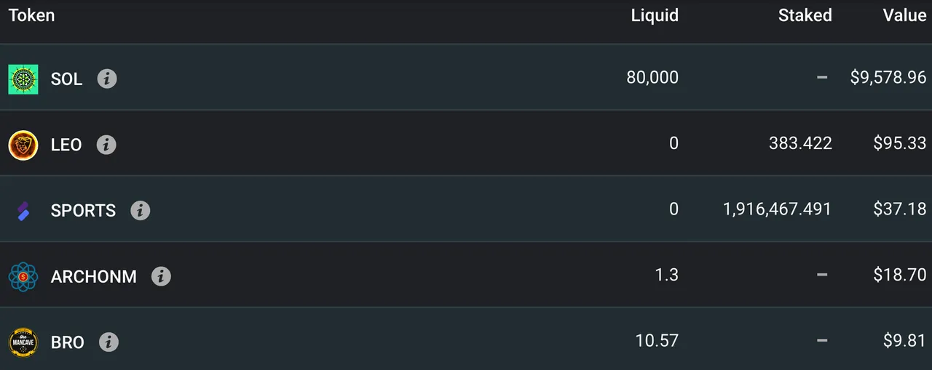Click the green SOL token logo
Viewport: 932px width, 370px height.
pyautogui.click(x=23, y=79)
